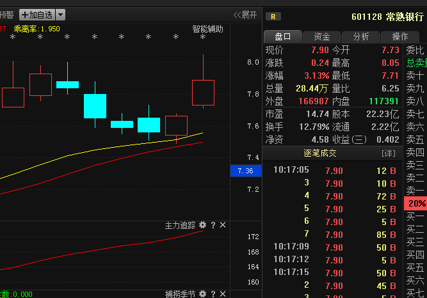Click the 智能辅助 label
The image size is (427, 298).
207,29
